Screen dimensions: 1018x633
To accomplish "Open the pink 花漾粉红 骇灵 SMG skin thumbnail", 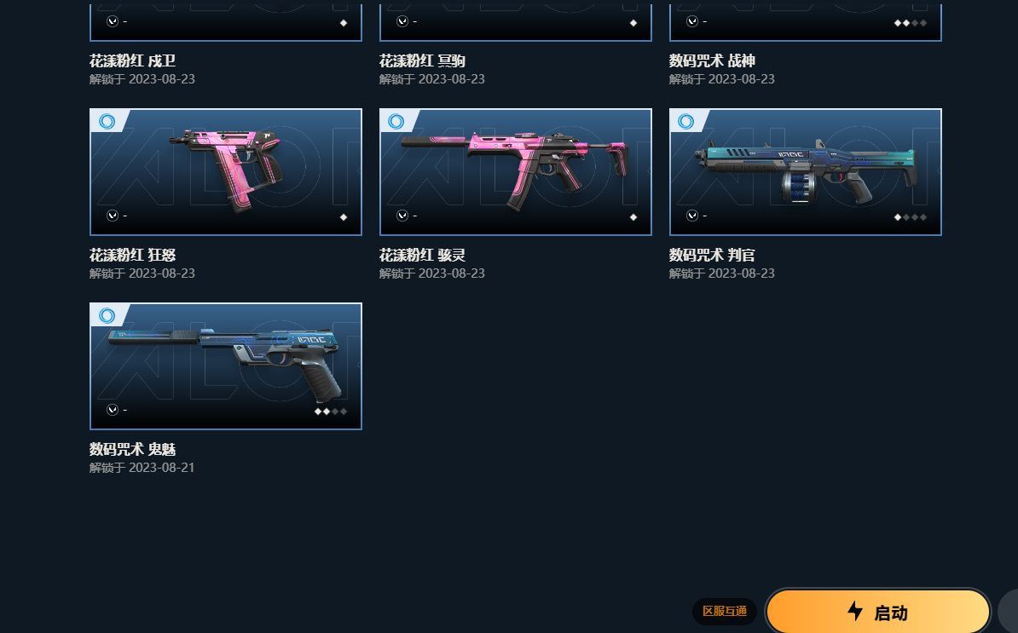I will tap(516, 172).
